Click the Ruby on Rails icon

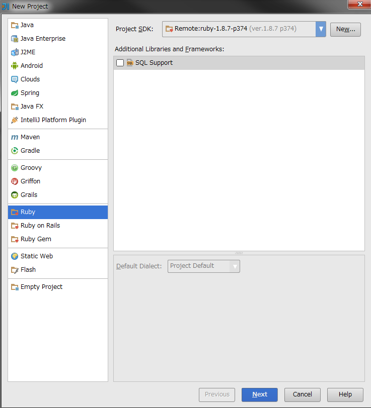tap(15, 226)
